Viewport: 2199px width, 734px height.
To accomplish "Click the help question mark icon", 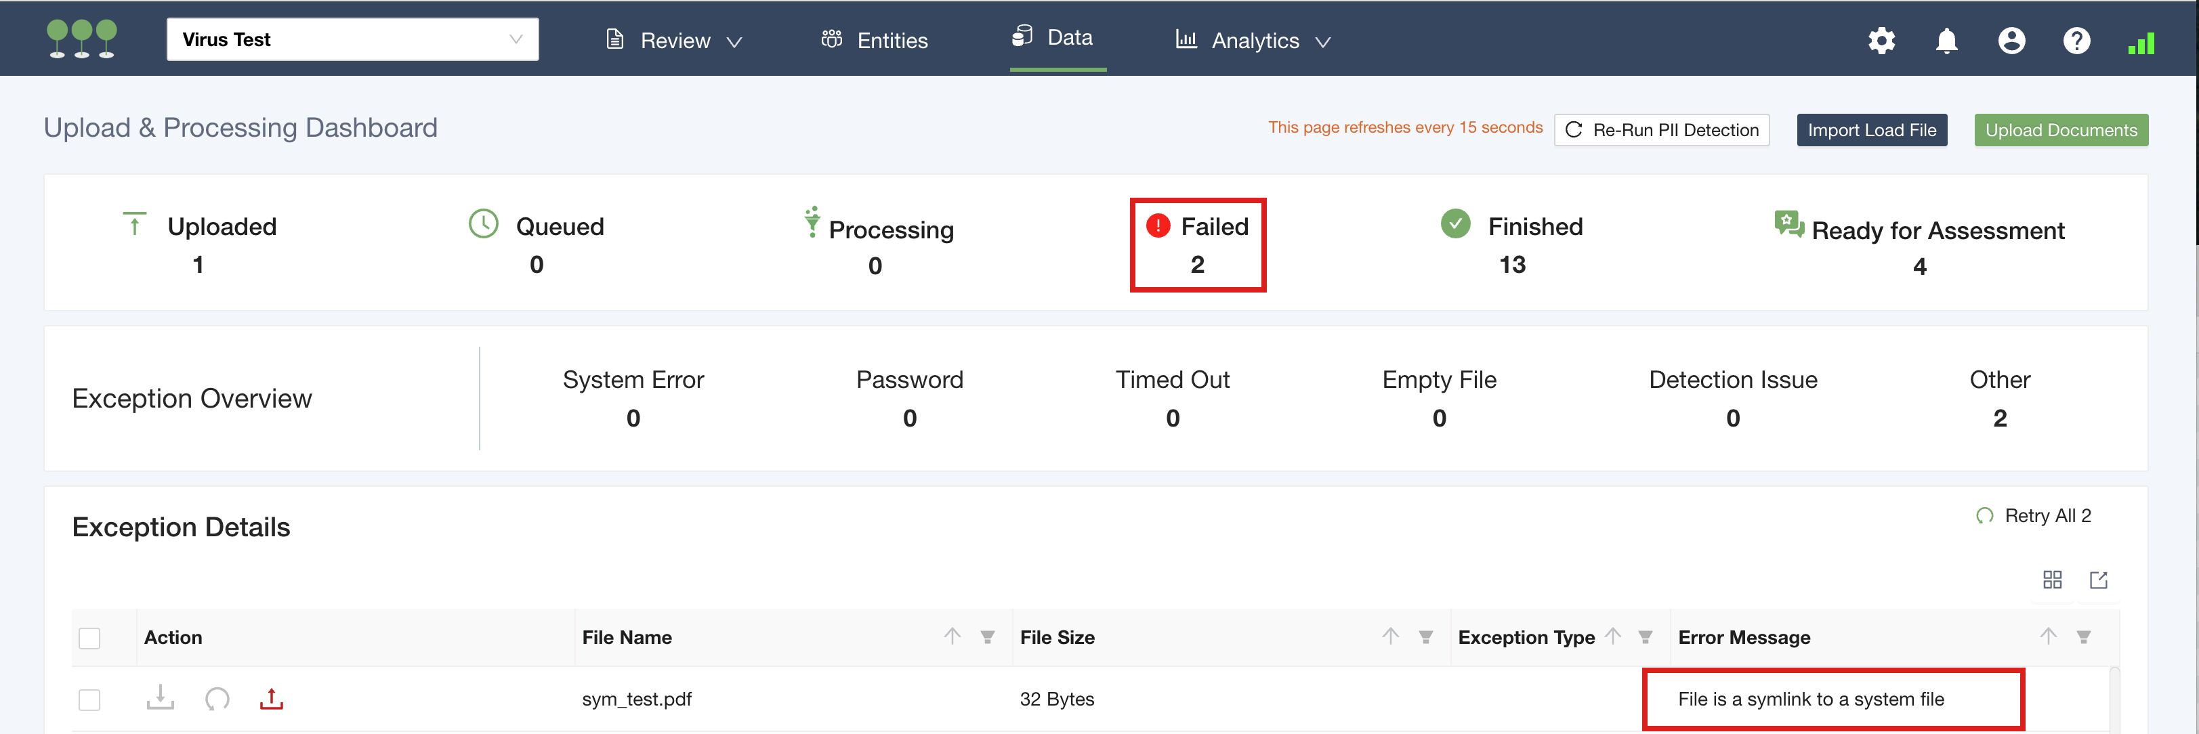I will point(2076,40).
